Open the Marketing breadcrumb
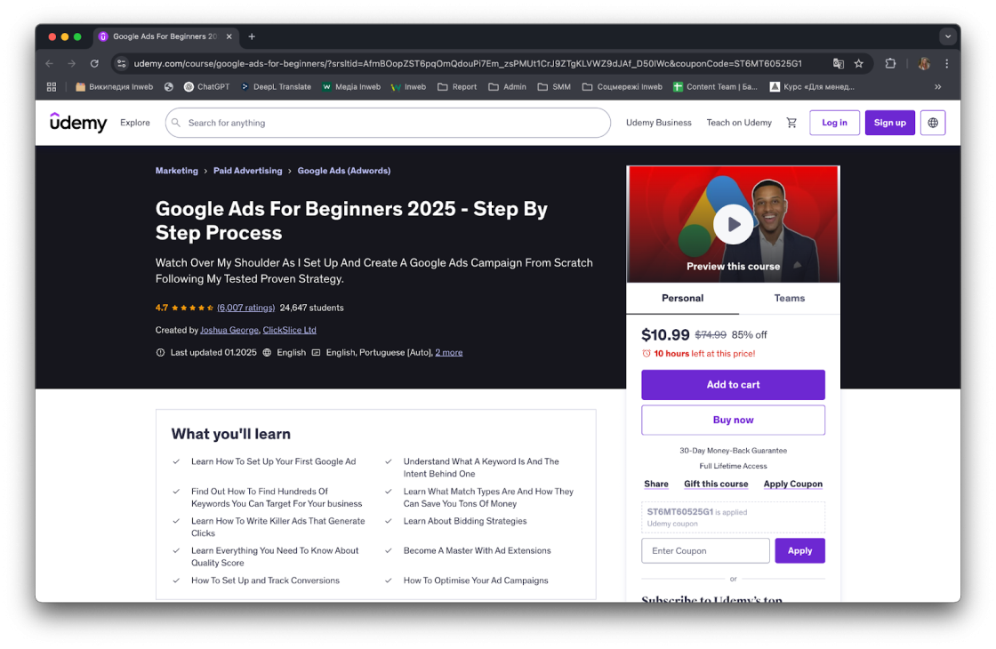 click(x=177, y=171)
